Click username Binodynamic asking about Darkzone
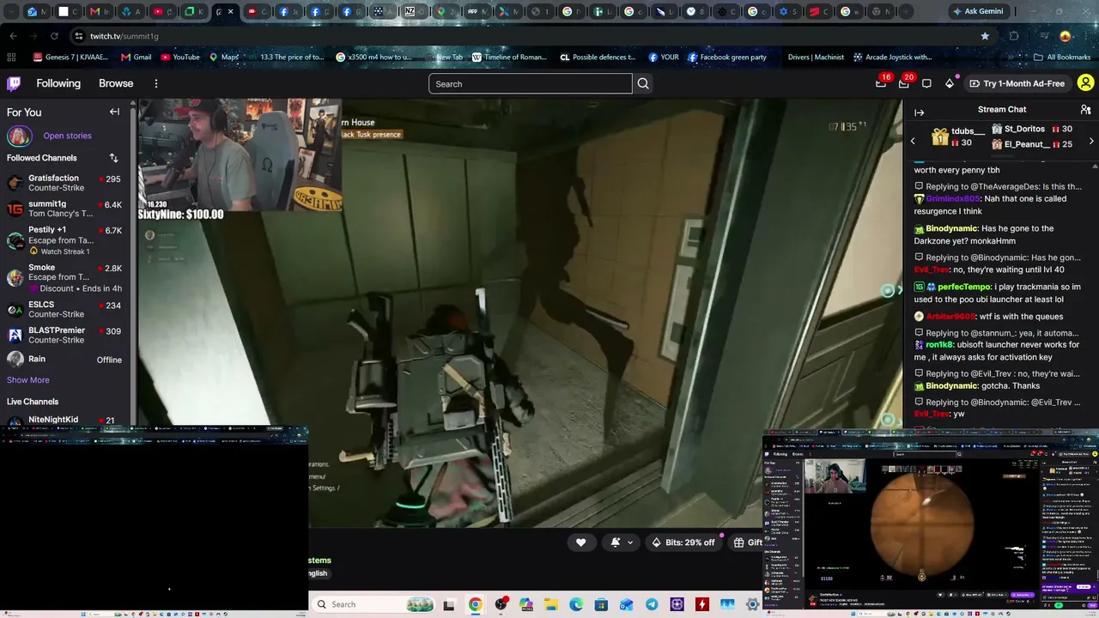1099x618 pixels. (x=951, y=229)
